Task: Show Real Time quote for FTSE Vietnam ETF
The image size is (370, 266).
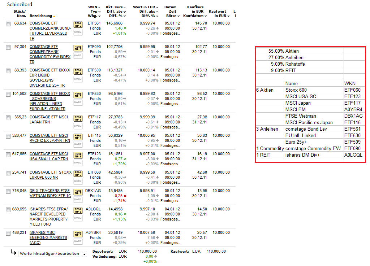Action: 78,192
